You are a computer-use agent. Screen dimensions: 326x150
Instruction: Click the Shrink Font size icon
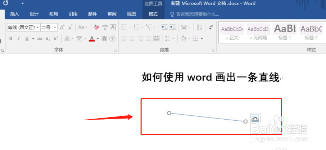71,27
